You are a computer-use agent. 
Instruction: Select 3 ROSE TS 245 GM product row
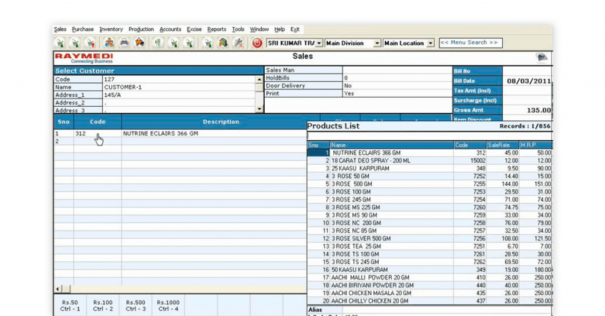tap(430, 262)
